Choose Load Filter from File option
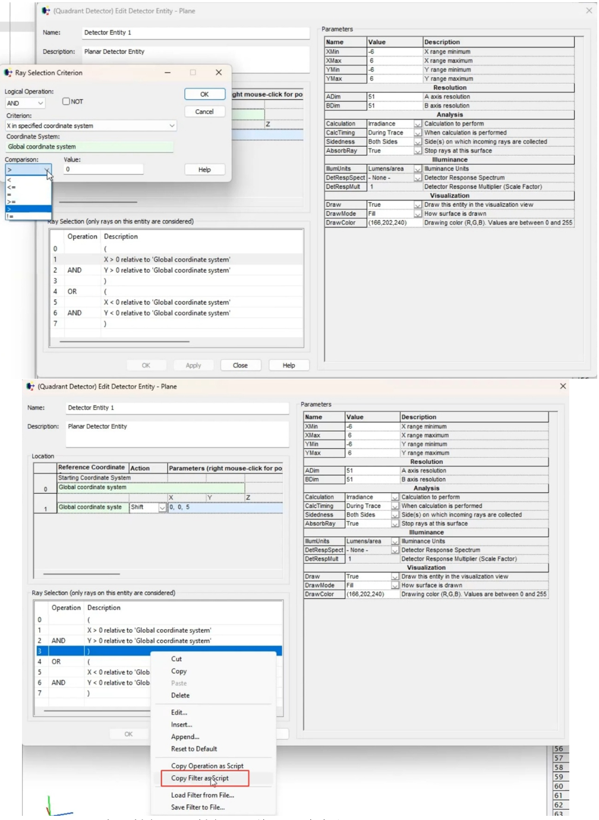Screen dimensions: 599x820 [202, 795]
